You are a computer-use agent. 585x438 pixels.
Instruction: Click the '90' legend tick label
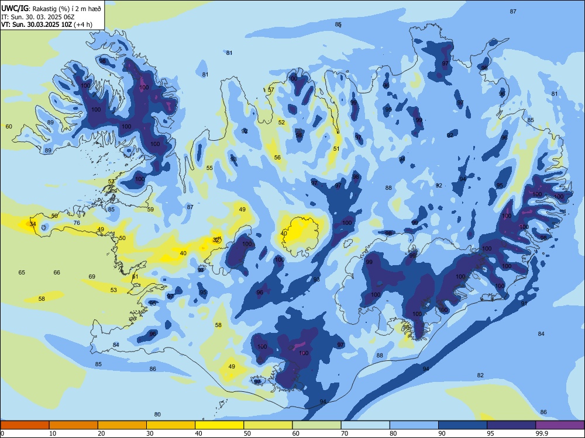(x=442, y=433)
